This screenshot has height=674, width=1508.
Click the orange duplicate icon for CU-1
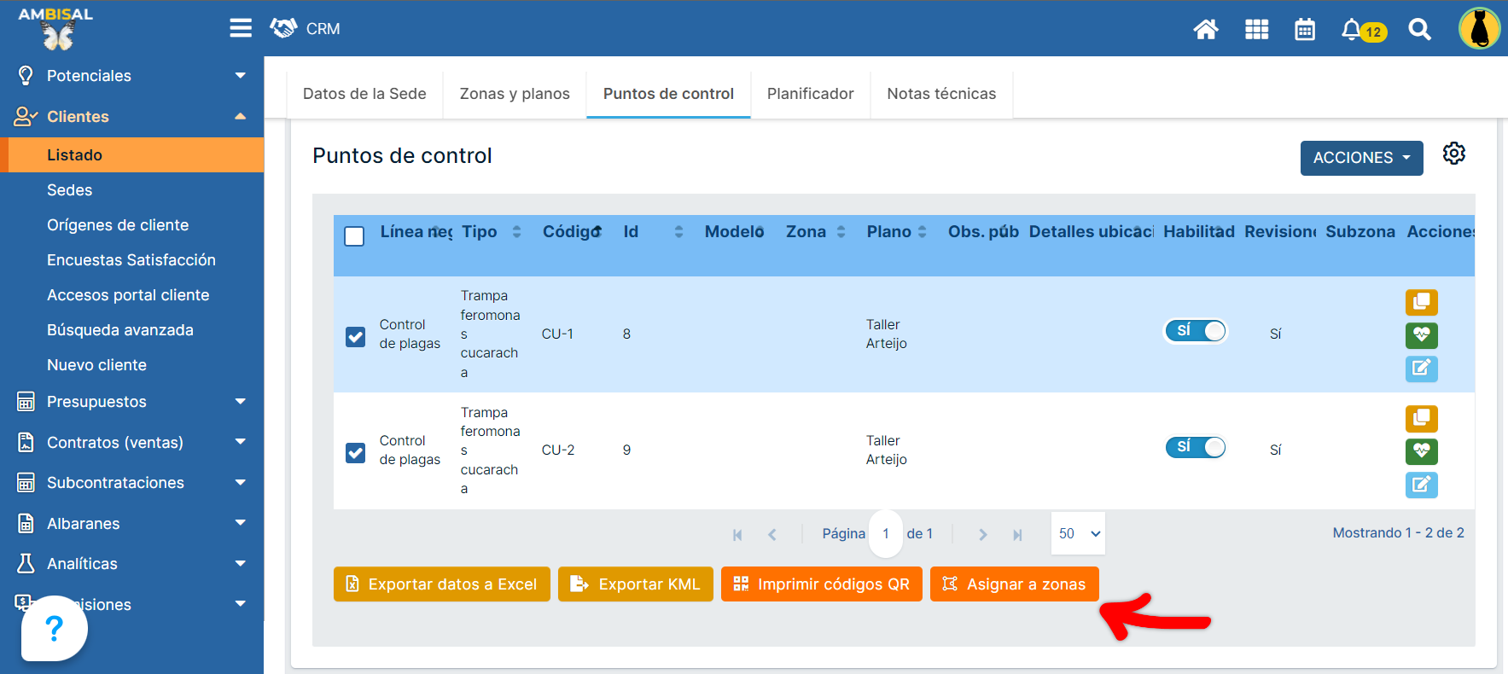[x=1421, y=302]
